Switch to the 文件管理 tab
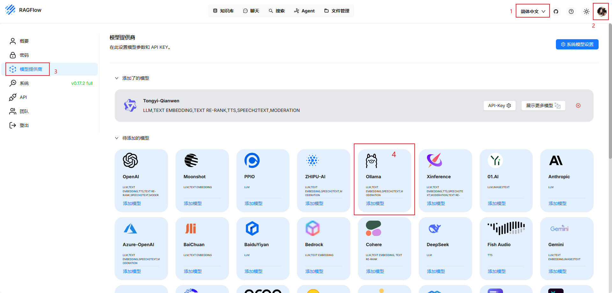Image resolution: width=612 pixels, height=293 pixels. 337,11
